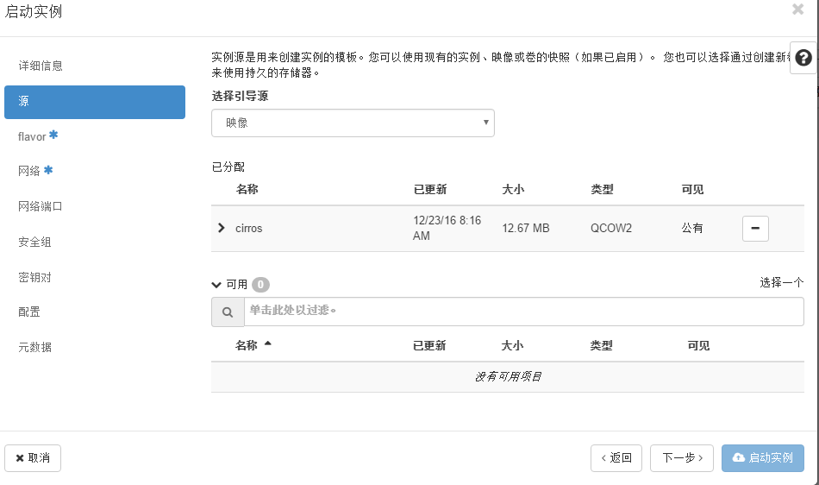The image size is (819, 485).
Task: Open the 选择引导源 dropdown showing 映像
Action: tap(353, 123)
